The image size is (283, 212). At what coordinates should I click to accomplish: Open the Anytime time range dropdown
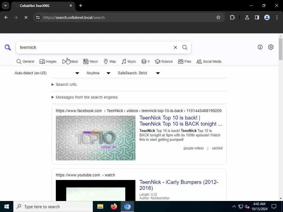[98, 73]
